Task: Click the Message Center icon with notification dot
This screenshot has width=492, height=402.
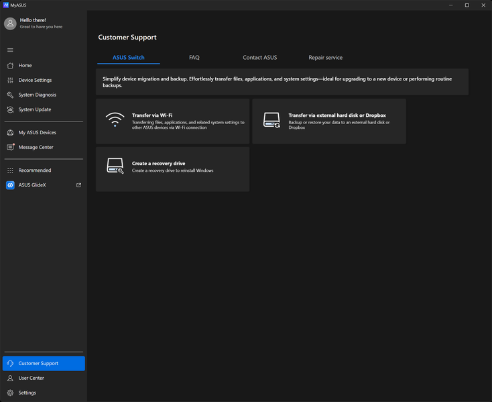Action: 10,147
